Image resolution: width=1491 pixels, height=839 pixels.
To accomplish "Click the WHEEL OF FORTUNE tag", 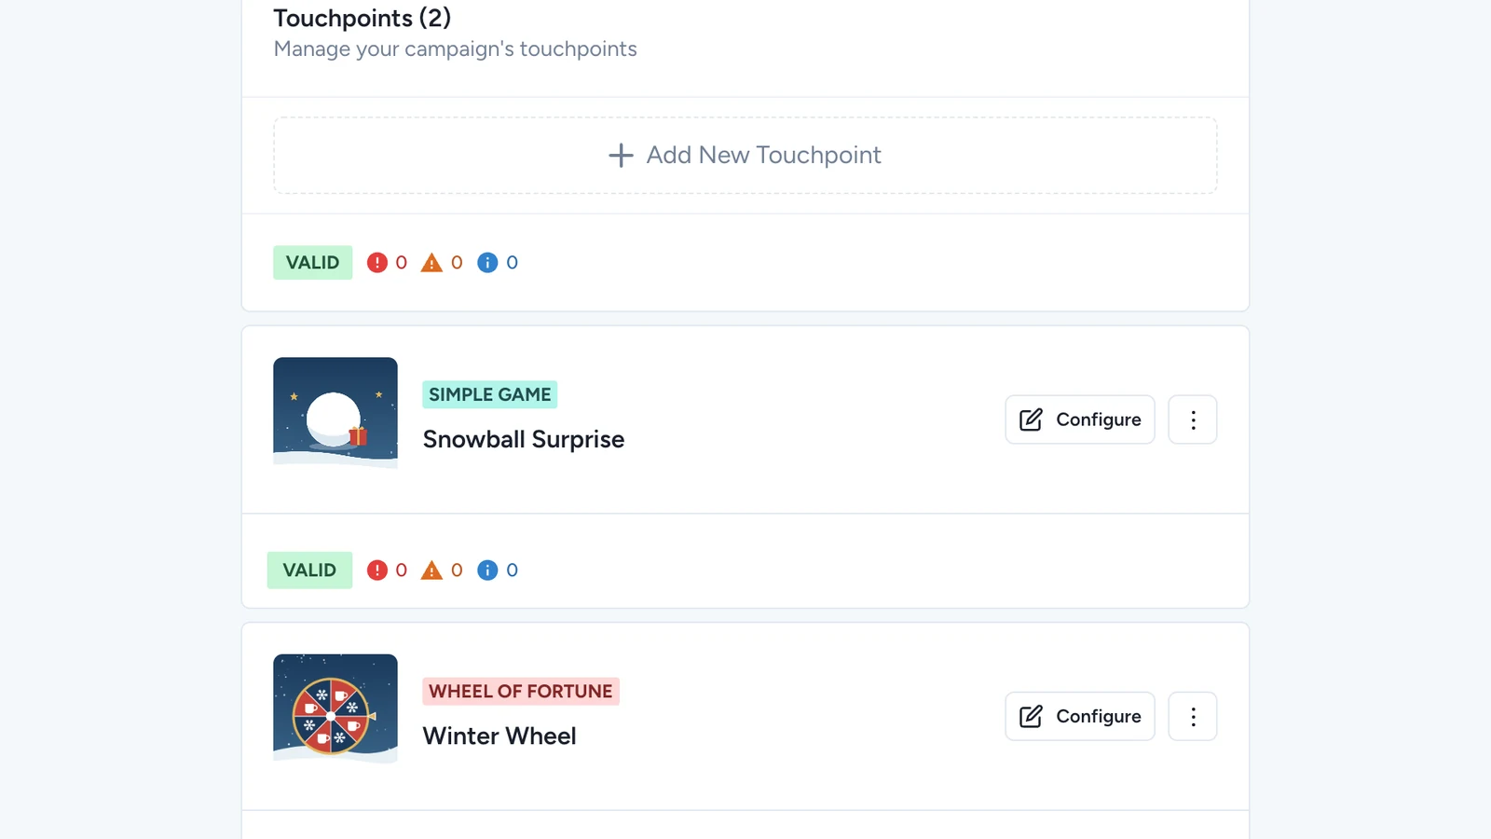I will [x=520, y=691].
